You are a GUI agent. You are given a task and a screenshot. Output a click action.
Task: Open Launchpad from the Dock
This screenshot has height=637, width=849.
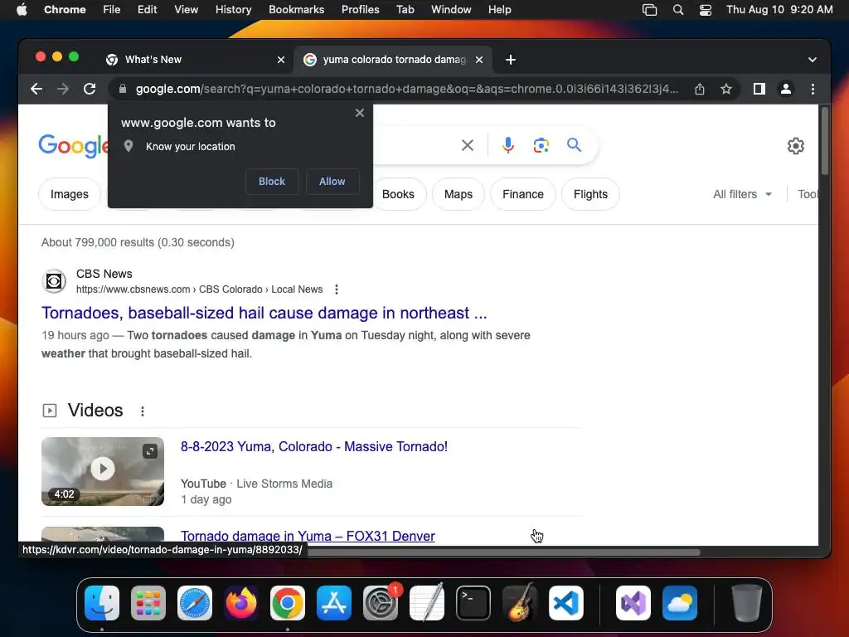[x=148, y=603]
